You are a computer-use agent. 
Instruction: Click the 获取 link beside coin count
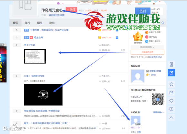pyautogui.click(x=153, y=75)
